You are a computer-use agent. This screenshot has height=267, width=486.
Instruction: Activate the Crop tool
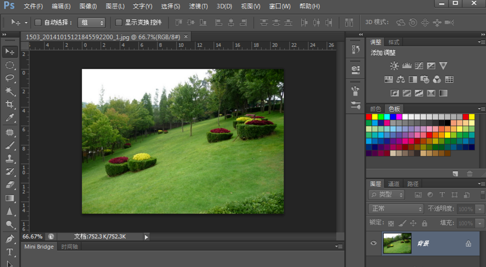pos(10,104)
